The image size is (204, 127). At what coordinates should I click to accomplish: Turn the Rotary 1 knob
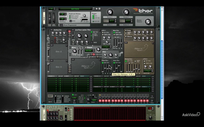(x=110, y=12)
